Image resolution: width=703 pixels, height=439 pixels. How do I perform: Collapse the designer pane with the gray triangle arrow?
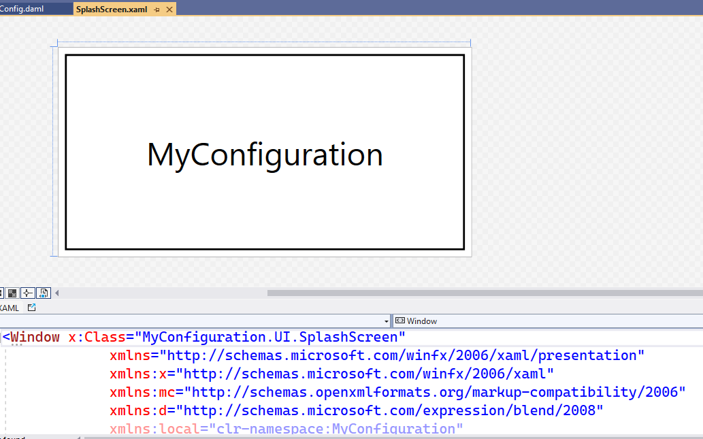(x=57, y=293)
